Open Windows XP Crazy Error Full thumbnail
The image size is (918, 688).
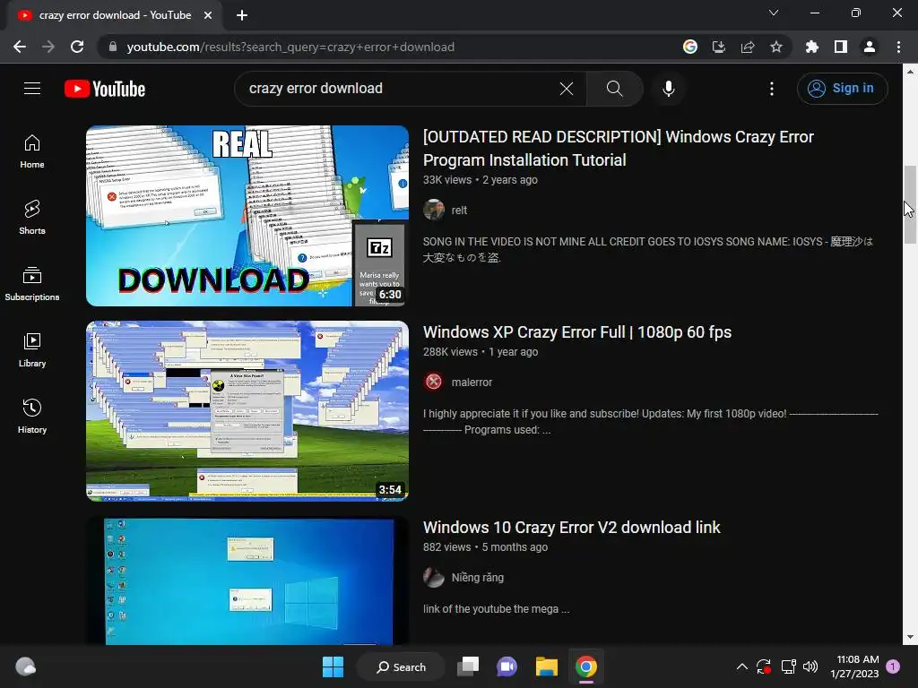247,410
